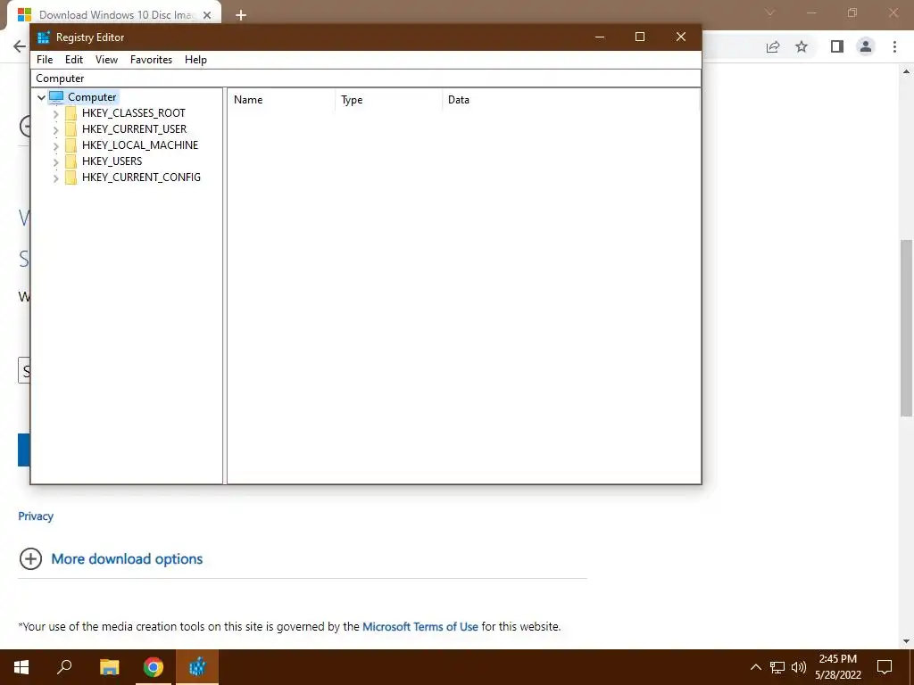The image size is (914, 685).
Task: Select the Download Windows 10 Disc Image tab
Action: pyautogui.click(x=113, y=15)
